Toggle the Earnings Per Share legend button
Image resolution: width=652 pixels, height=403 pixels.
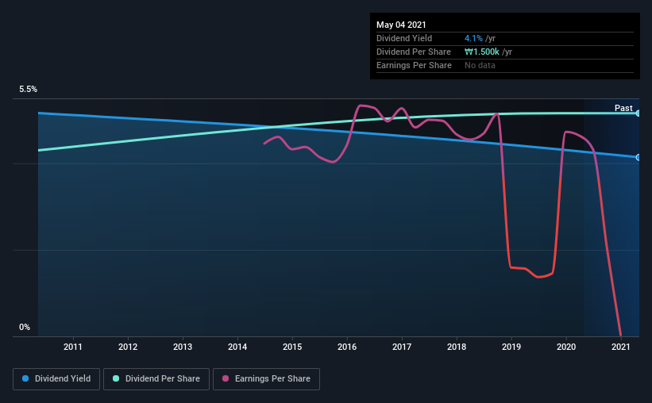[x=266, y=379]
